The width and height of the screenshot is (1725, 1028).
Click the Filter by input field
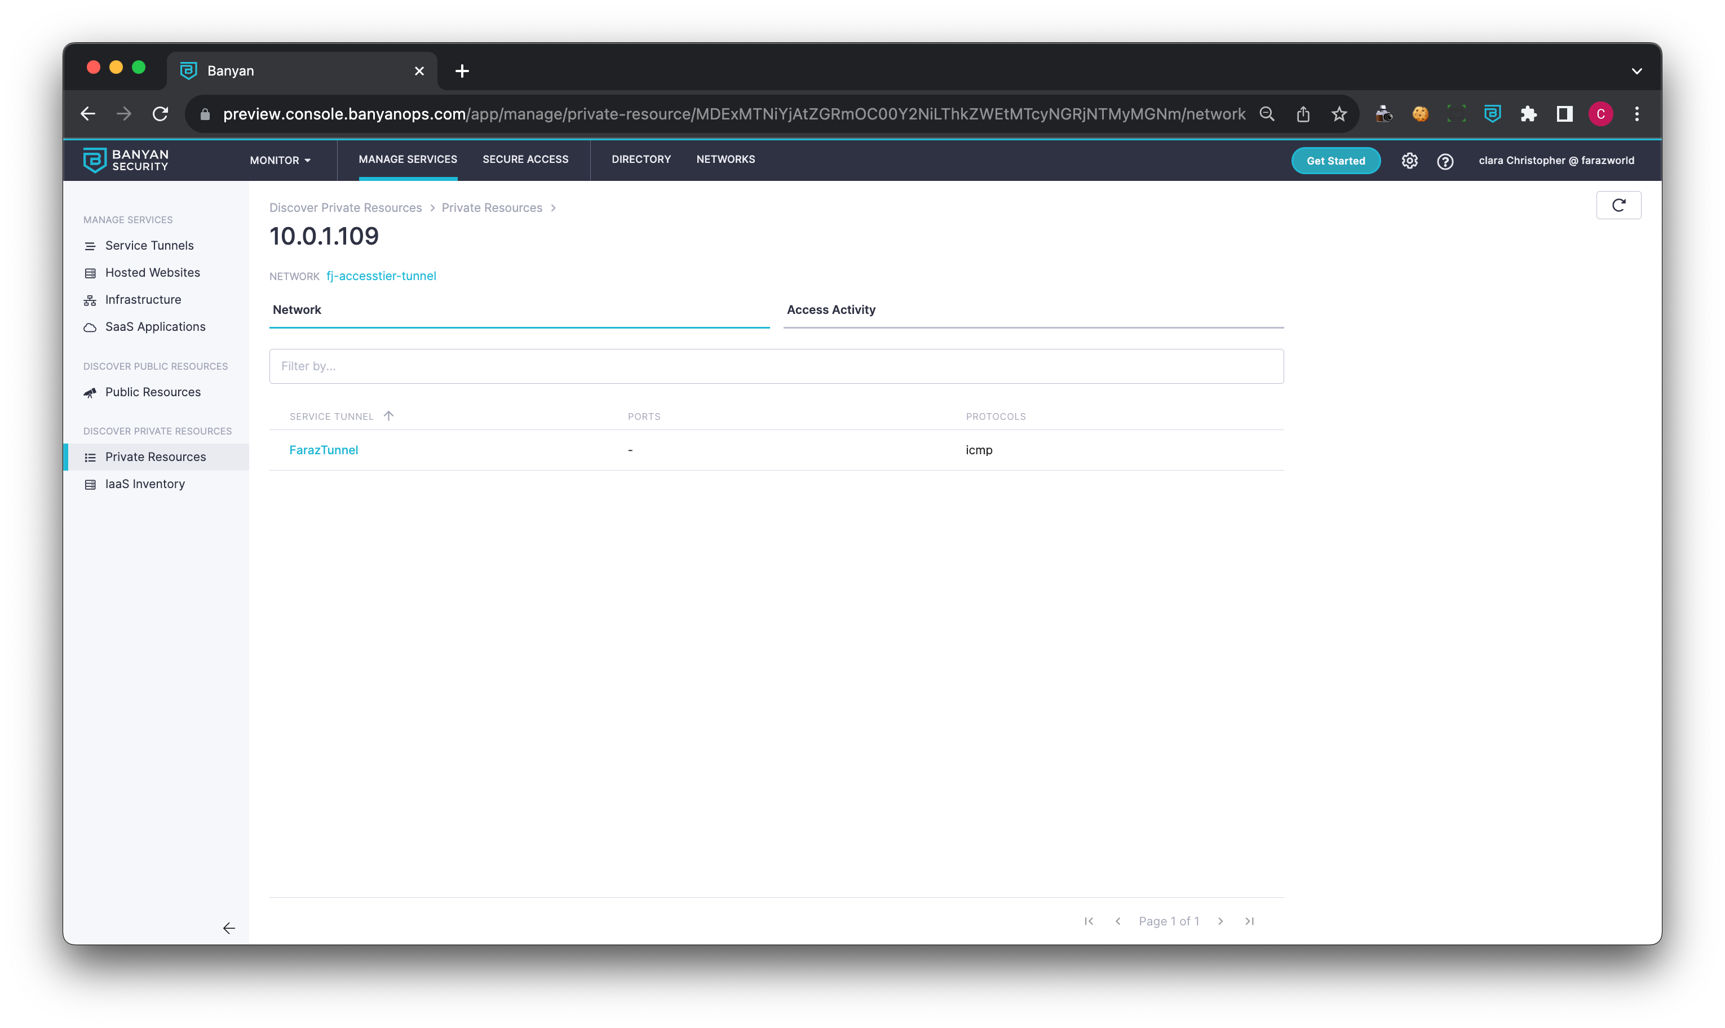[x=776, y=366]
